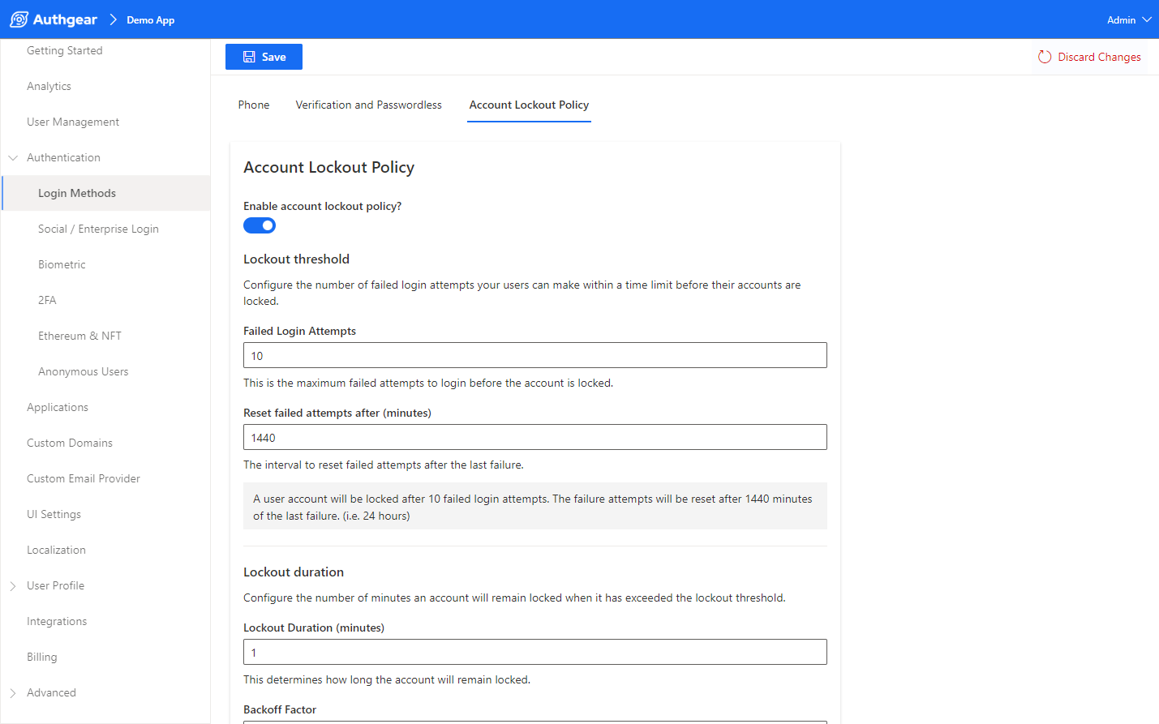Expand the Advanced sidebar section

pos(13,693)
